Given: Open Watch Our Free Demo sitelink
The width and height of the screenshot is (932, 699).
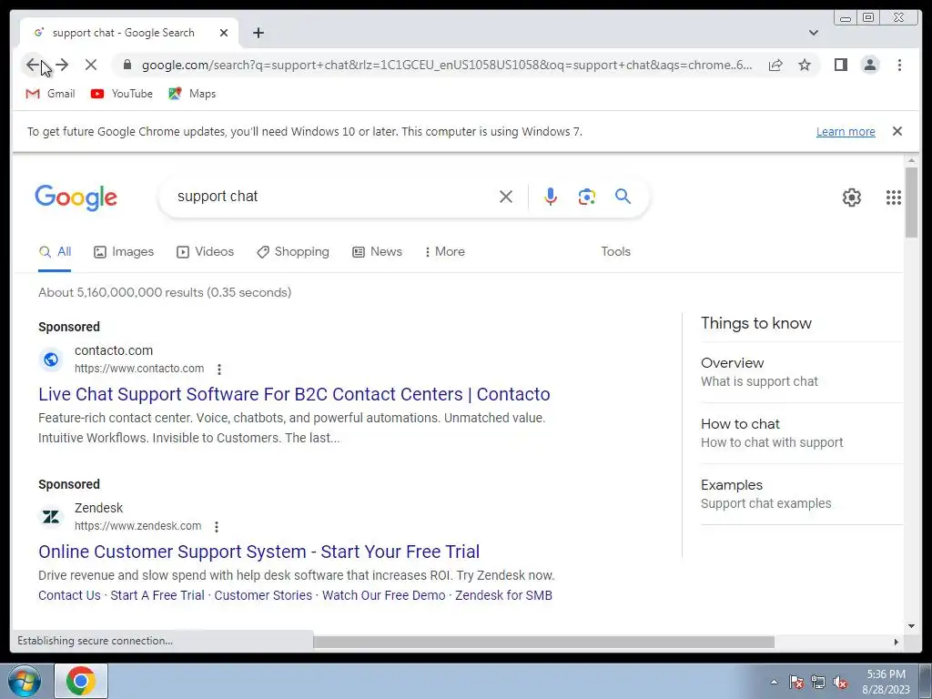Looking at the screenshot, I should (x=383, y=595).
